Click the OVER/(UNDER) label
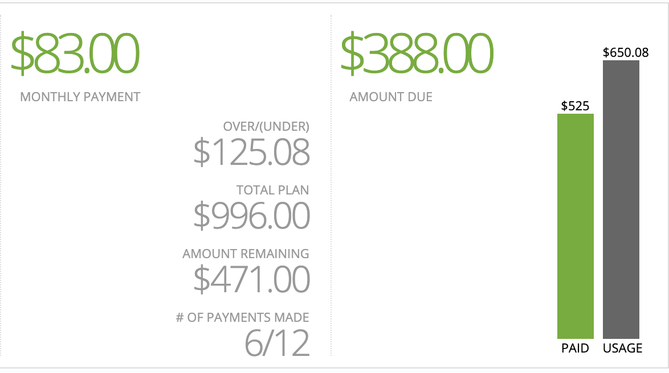 pyautogui.click(x=266, y=126)
